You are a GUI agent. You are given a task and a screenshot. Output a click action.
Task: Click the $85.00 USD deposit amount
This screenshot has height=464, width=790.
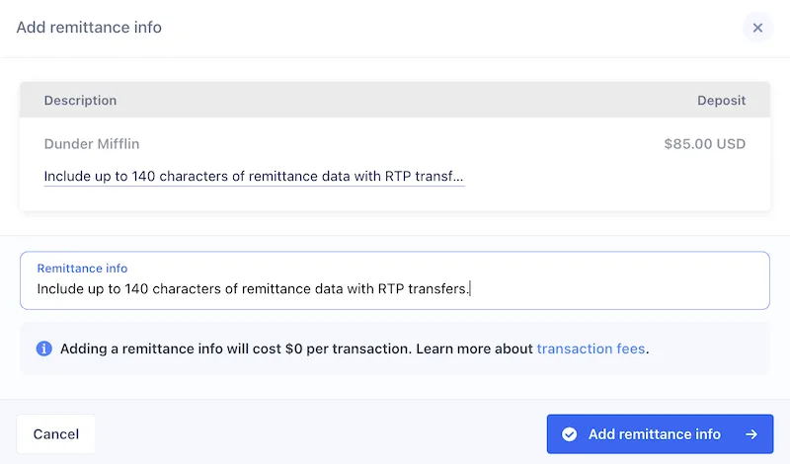(x=704, y=144)
